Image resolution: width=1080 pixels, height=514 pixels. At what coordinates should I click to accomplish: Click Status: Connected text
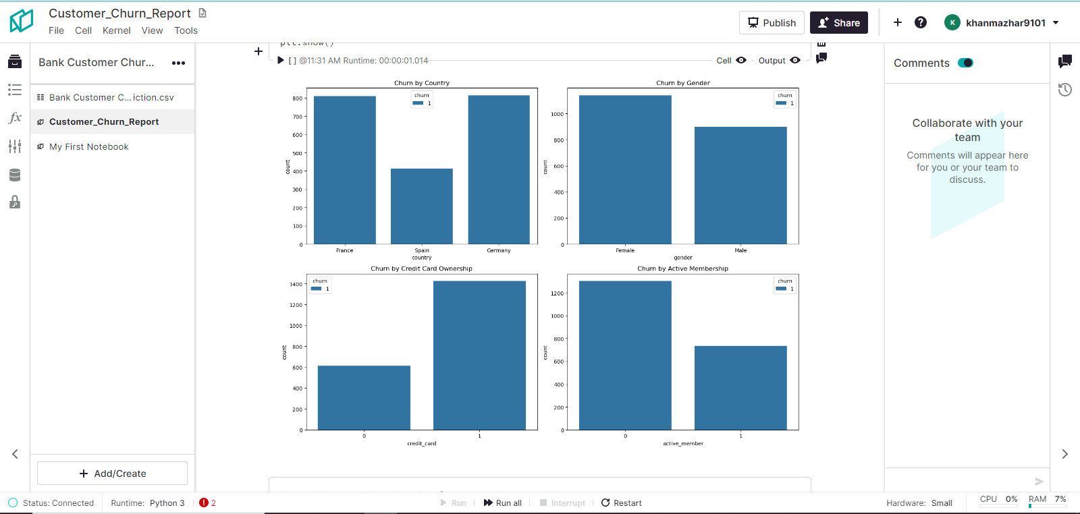coord(58,503)
